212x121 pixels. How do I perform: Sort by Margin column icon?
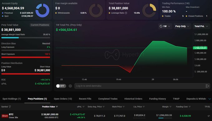click(x=170, y=107)
